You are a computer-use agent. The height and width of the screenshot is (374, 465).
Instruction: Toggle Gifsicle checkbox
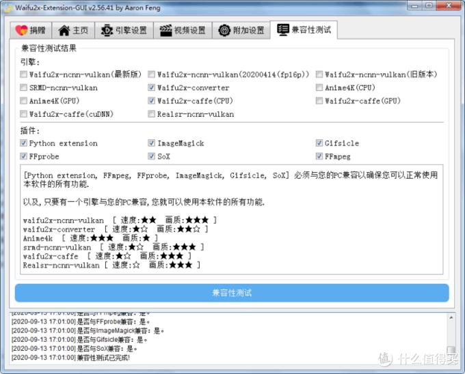click(x=319, y=143)
